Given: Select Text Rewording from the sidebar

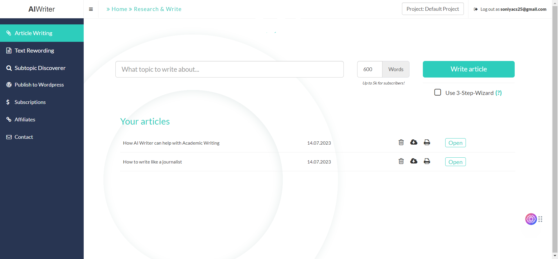Looking at the screenshot, I should click(42, 51).
